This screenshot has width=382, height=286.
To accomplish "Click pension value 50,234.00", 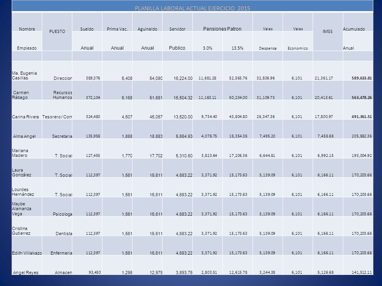I will click(238, 98).
